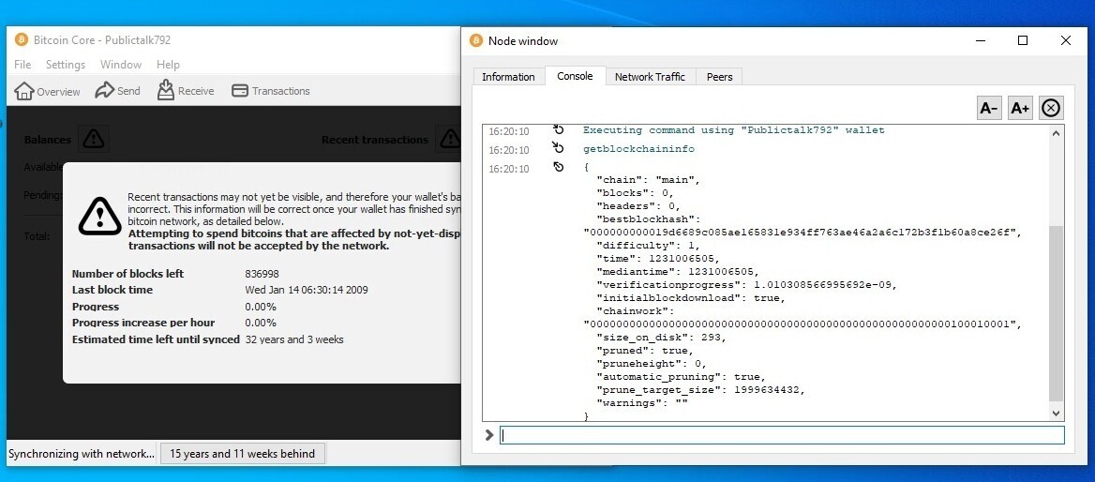
Task: Click the "size_on_disk": 293 line
Action: point(661,338)
